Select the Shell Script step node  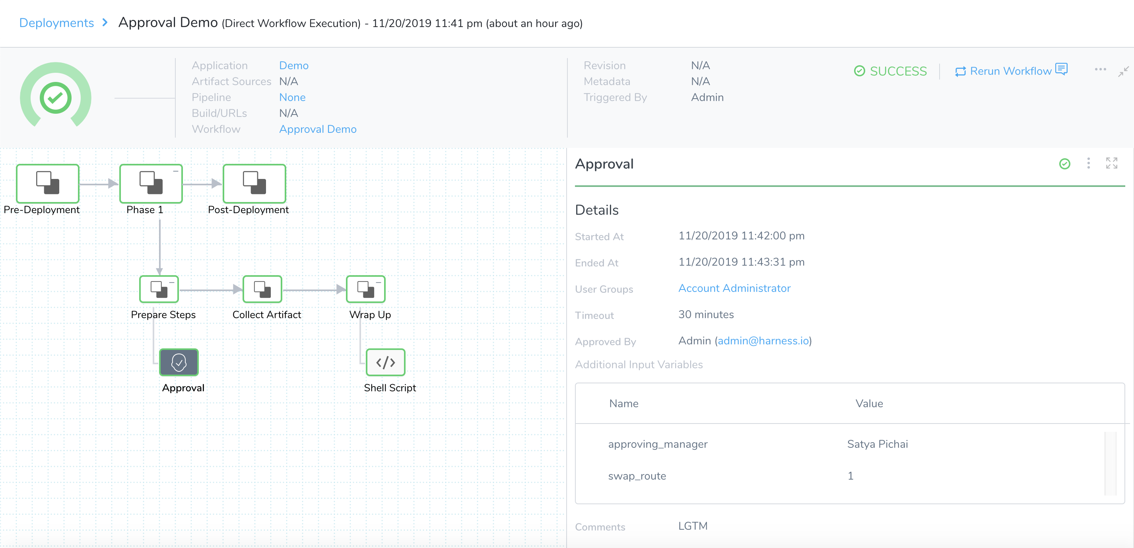click(386, 362)
